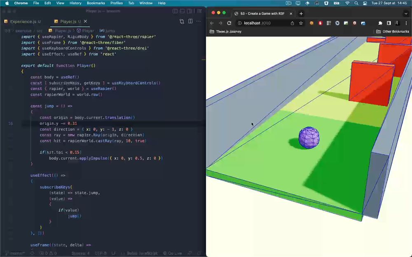Toggle bottom panel layout icon
The image size is (412, 257).
(x=182, y=11)
